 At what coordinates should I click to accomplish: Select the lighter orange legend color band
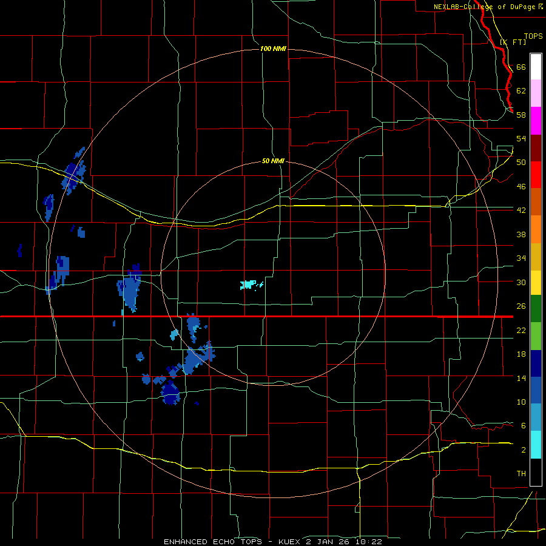pos(536,229)
